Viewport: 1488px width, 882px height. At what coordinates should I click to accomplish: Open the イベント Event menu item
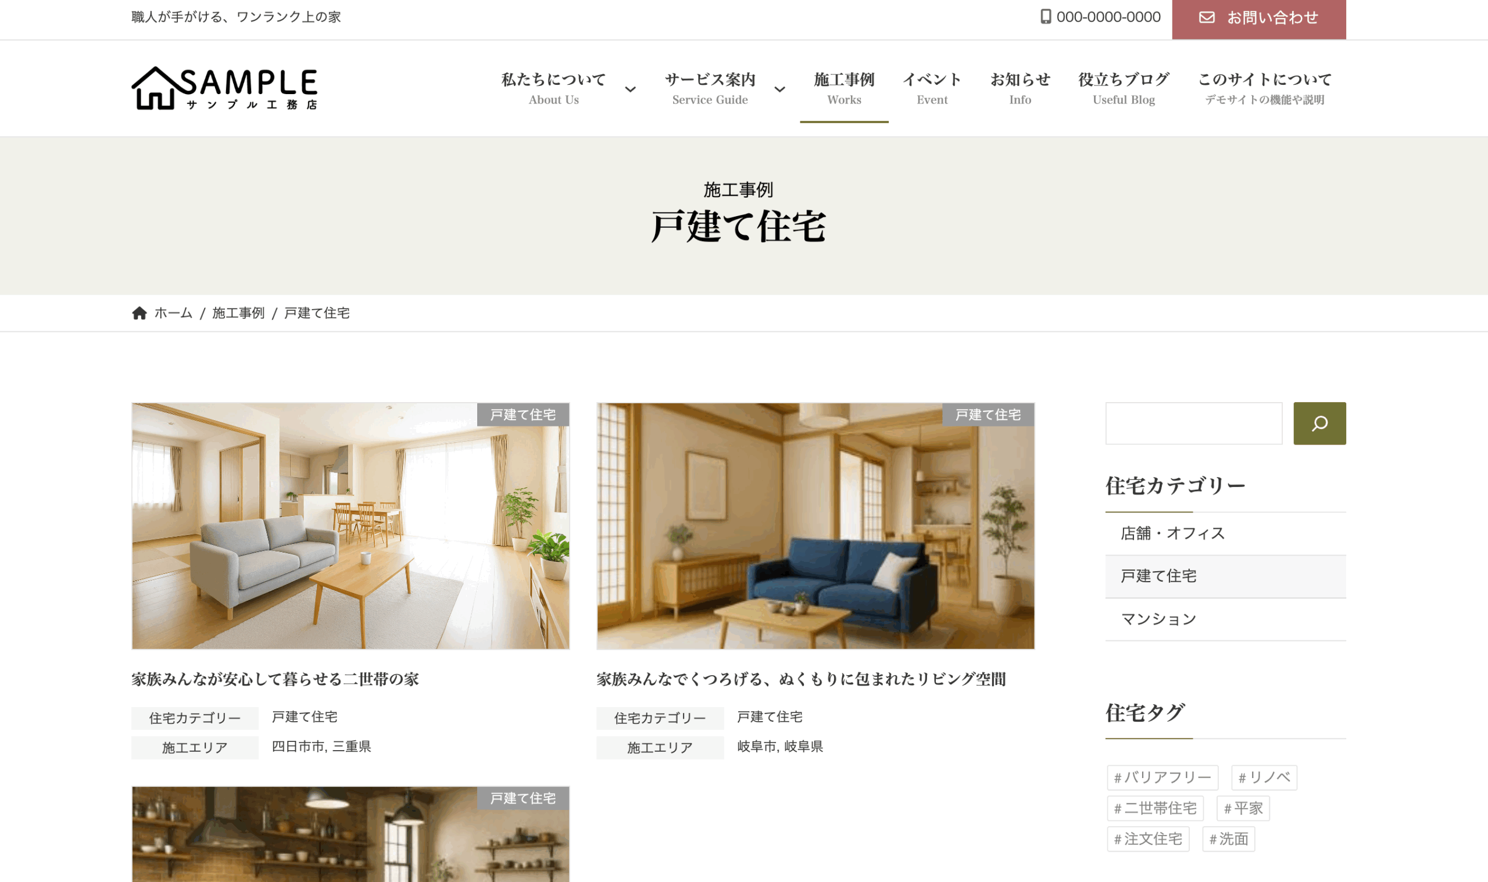pos(932,88)
